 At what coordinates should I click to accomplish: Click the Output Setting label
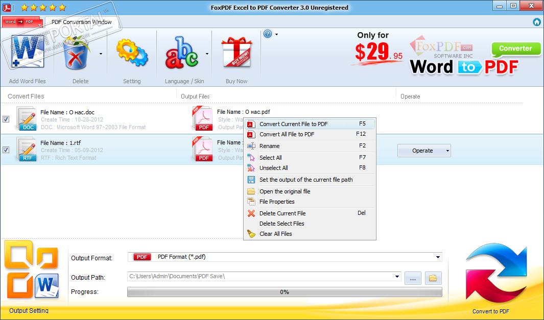click(29, 311)
